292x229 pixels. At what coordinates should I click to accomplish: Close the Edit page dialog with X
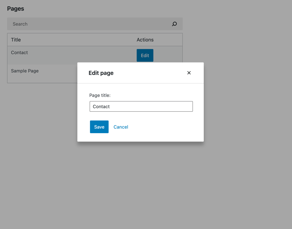(189, 73)
